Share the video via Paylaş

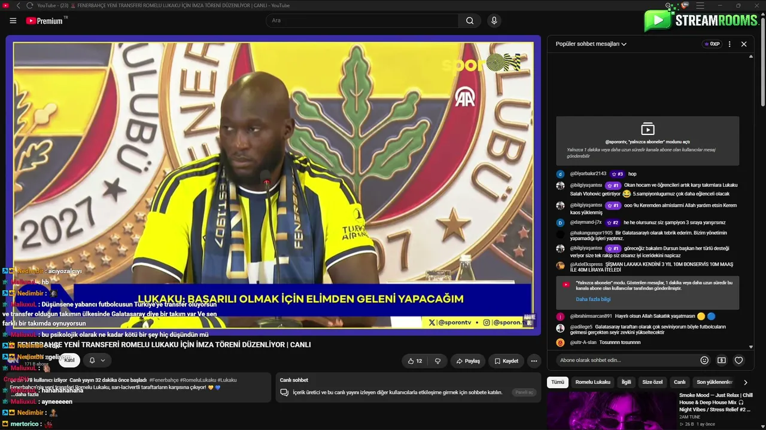[x=468, y=361]
